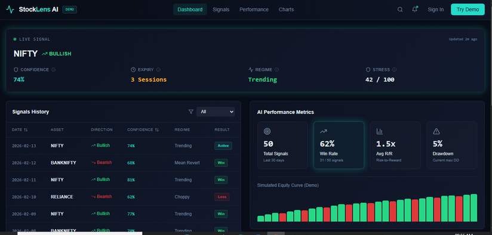Select the Drawdown metric card
The height and width of the screenshot is (235, 492).
pyautogui.click(x=452, y=145)
